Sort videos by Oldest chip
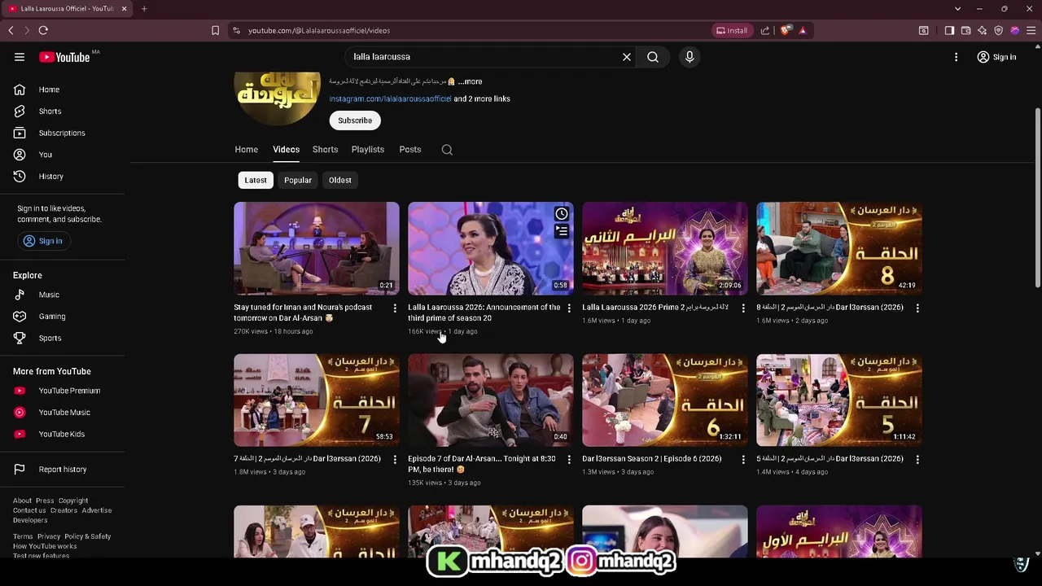The height and width of the screenshot is (586, 1042). [x=340, y=180]
